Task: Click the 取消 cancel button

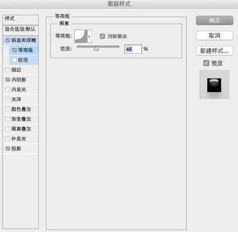Action: pos(215,36)
